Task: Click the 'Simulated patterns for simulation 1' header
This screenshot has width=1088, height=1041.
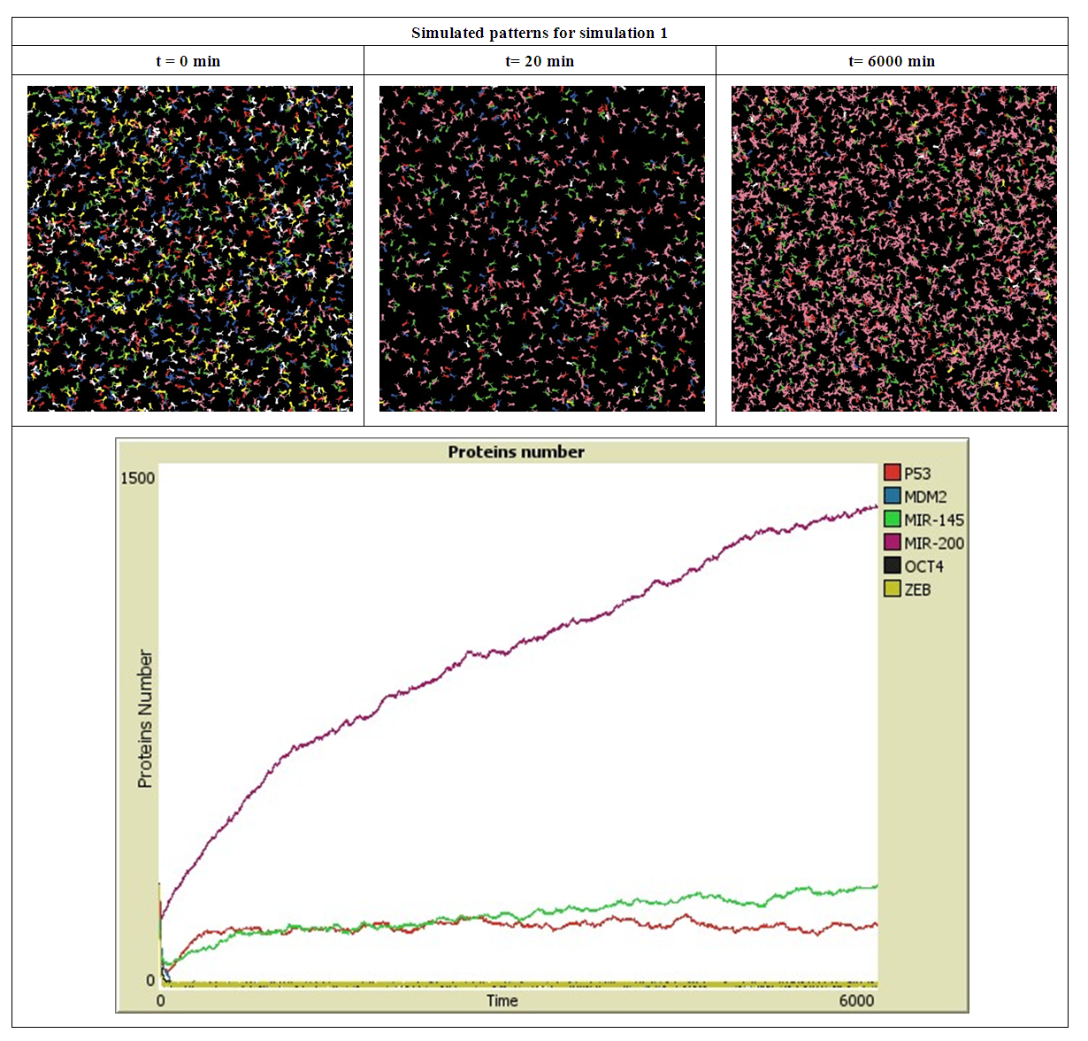Action: [x=540, y=33]
